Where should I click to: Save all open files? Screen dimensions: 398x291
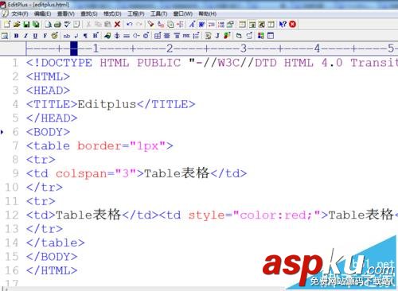(x=36, y=25)
